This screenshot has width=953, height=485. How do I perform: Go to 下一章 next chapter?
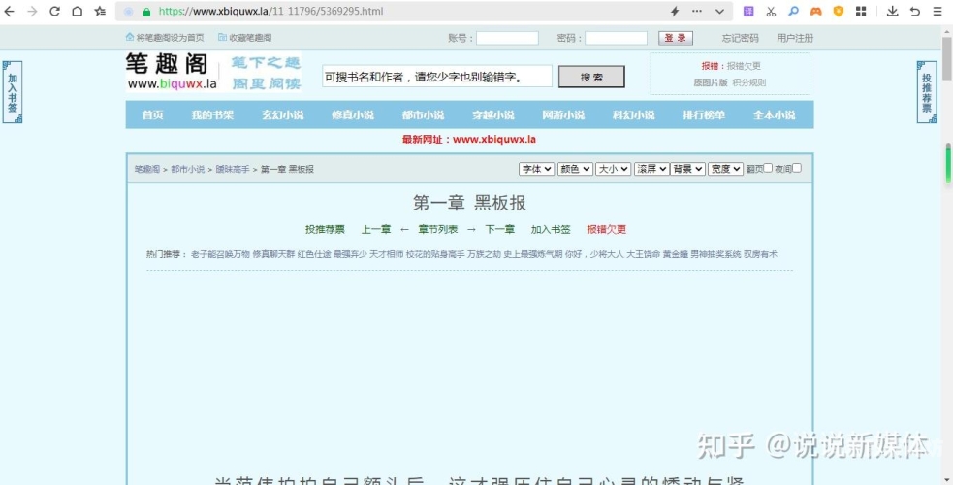click(499, 229)
